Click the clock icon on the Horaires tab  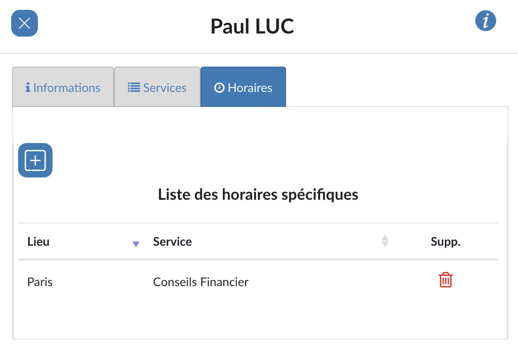[219, 88]
